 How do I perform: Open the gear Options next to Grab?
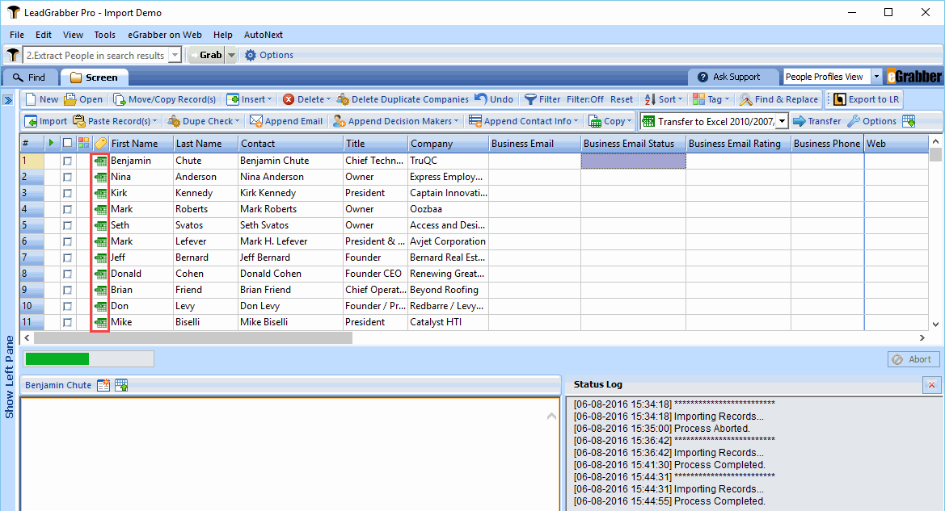coord(269,55)
